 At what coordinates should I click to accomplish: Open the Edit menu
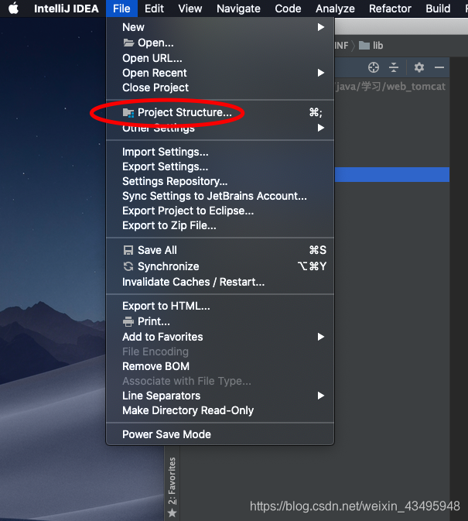[154, 9]
